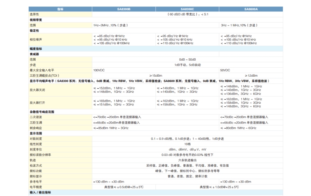Screen dimensions: 311x196
Task: Click the 0dB ~ 50dB range value
Action: click(187, 59)
